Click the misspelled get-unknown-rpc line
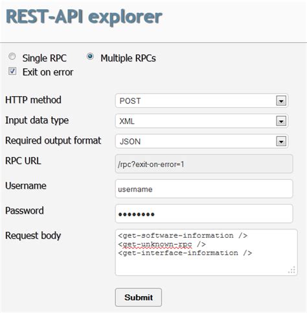Screen dimensions: 307x313 (162, 244)
